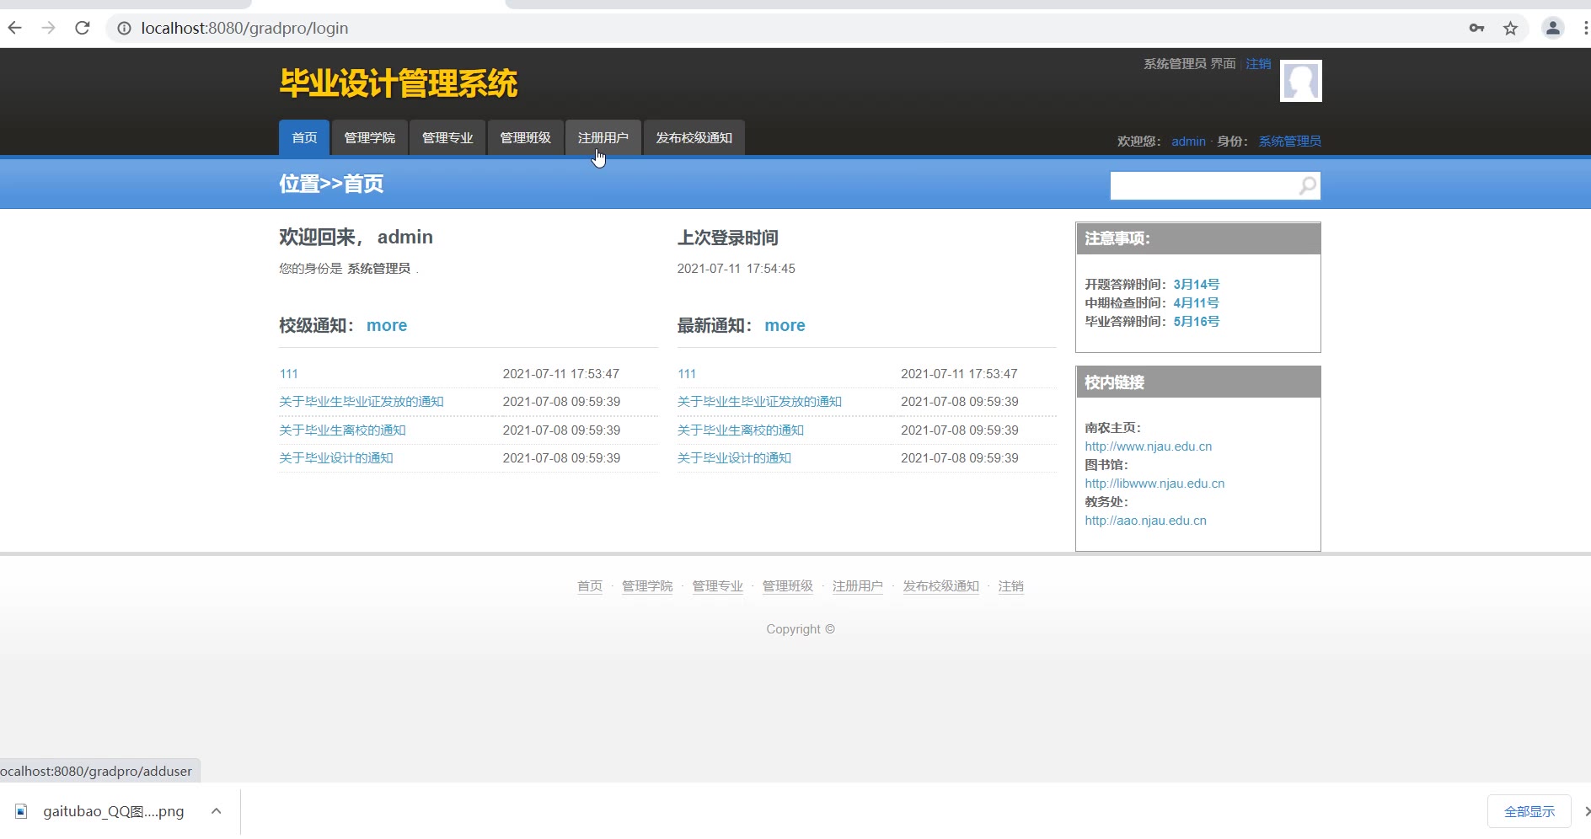This screenshot has height=839, width=1591.
Task: Select the last login time 2021-07-11 17:54:45
Action: click(x=736, y=269)
